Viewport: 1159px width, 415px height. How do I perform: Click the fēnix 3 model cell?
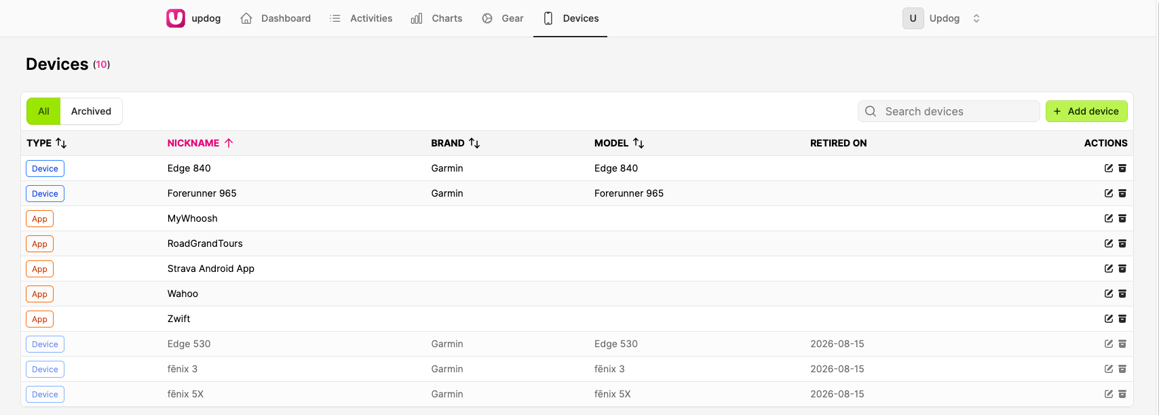click(609, 369)
